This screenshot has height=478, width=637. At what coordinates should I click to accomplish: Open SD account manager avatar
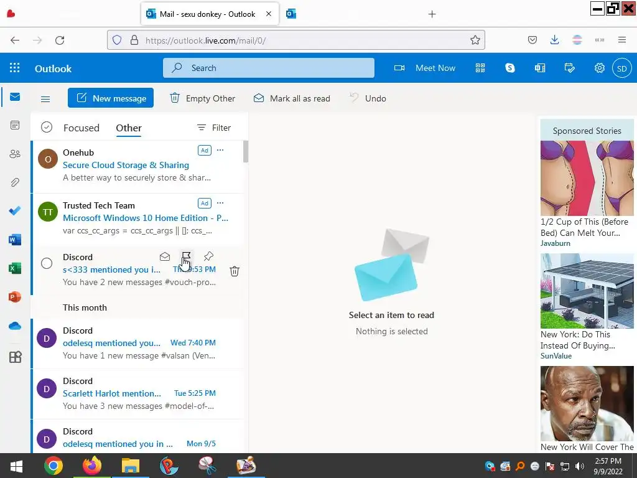point(621,68)
